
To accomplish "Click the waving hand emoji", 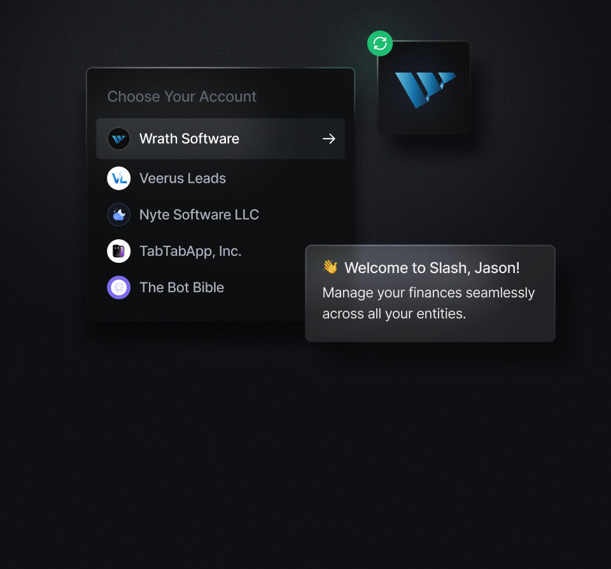I will coord(330,267).
